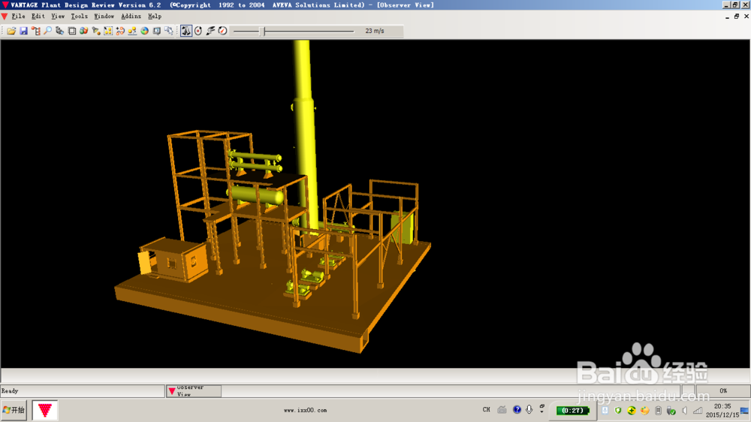
Task: Click the camera walk-around tool icon
Action: coord(60,31)
